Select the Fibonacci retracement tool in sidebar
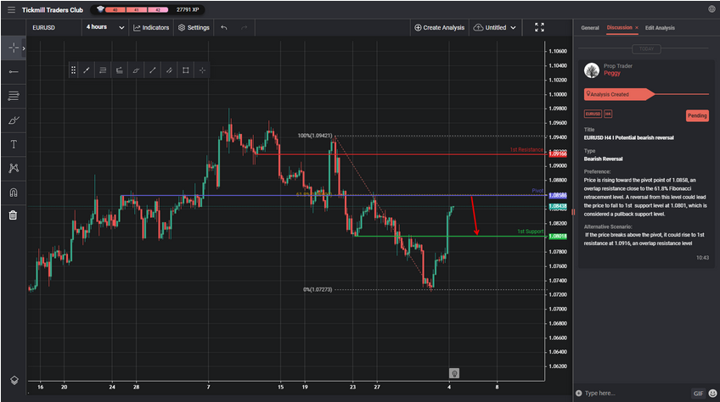 point(14,96)
